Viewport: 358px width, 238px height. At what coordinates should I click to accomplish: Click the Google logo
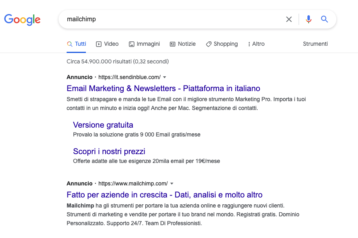point(22,20)
